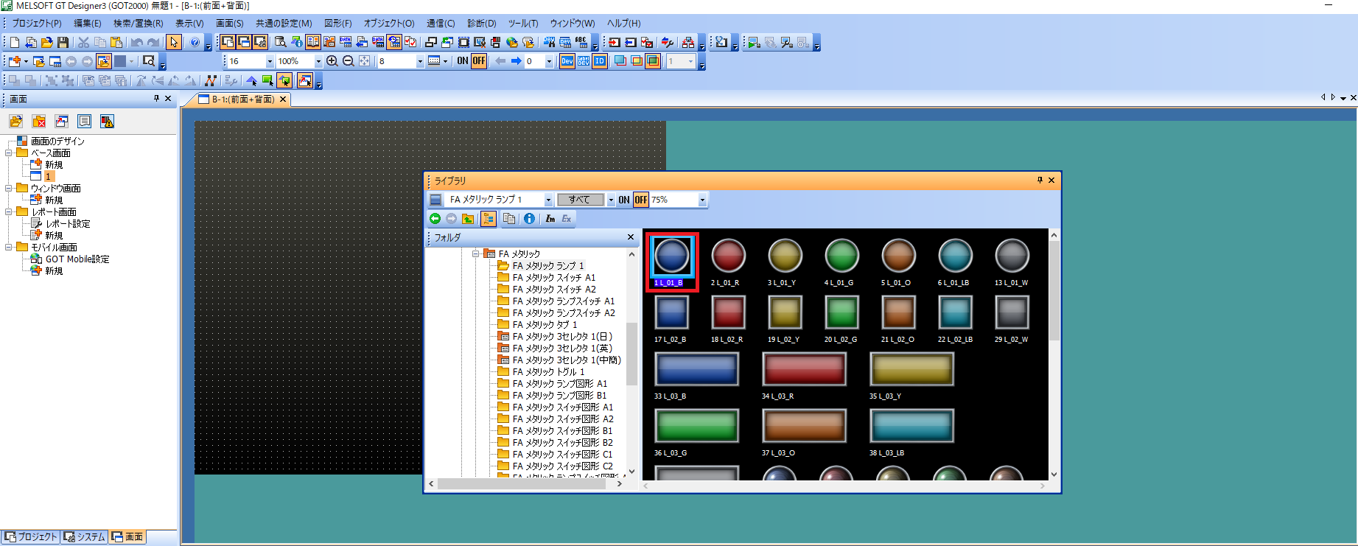Open Library info with the blue i icon
This screenshot has width=1358, height=546.
529,219
